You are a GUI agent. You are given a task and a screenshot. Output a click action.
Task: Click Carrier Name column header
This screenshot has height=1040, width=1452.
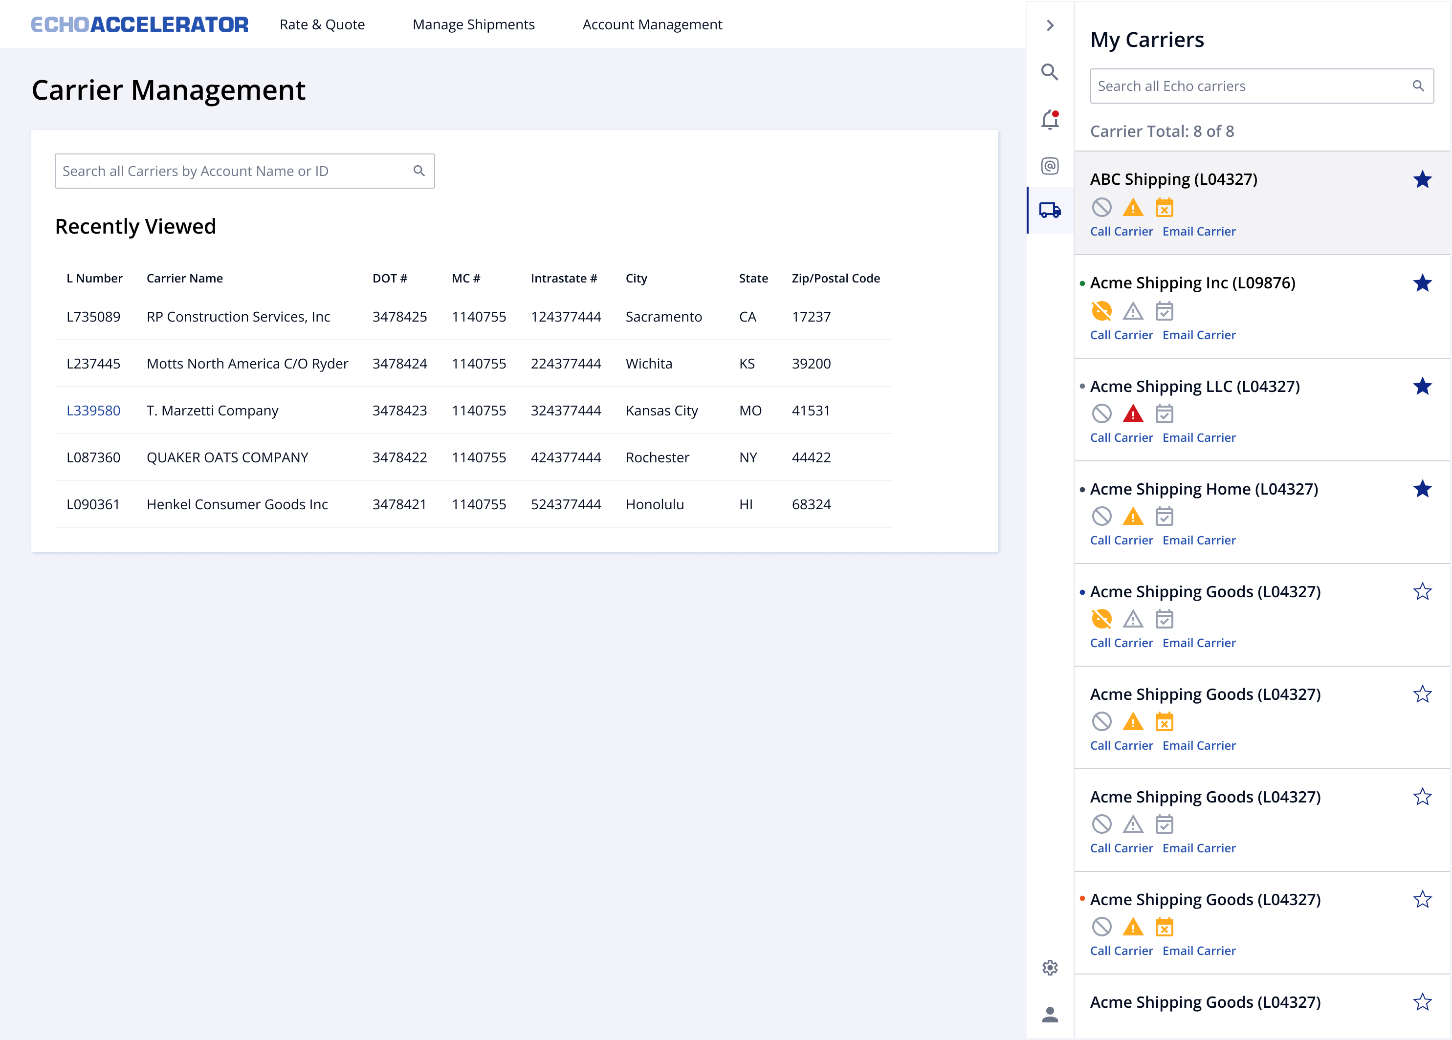pos(184,279)
